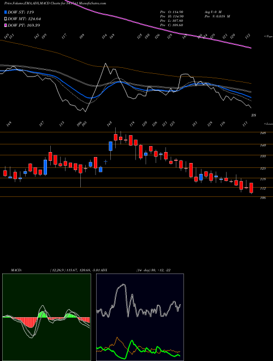This screenshot has width=273, height=361.
Task: Click the 148 price axis label
Action: coord(263,133)
